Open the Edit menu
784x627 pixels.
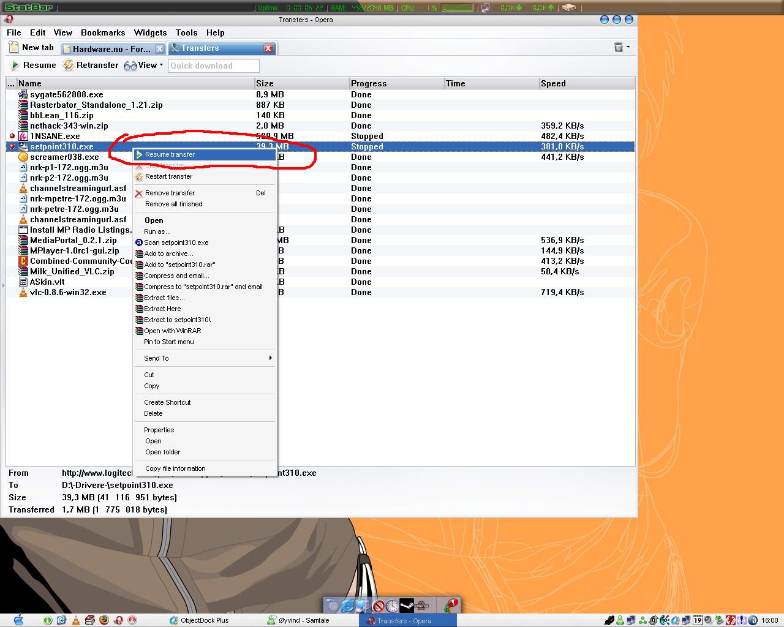pos(38,32)
